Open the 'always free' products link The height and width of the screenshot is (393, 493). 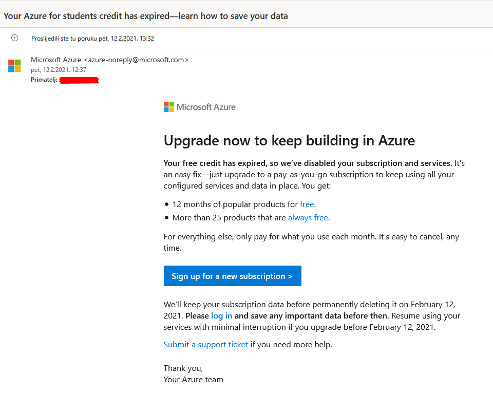coord(308,218)
